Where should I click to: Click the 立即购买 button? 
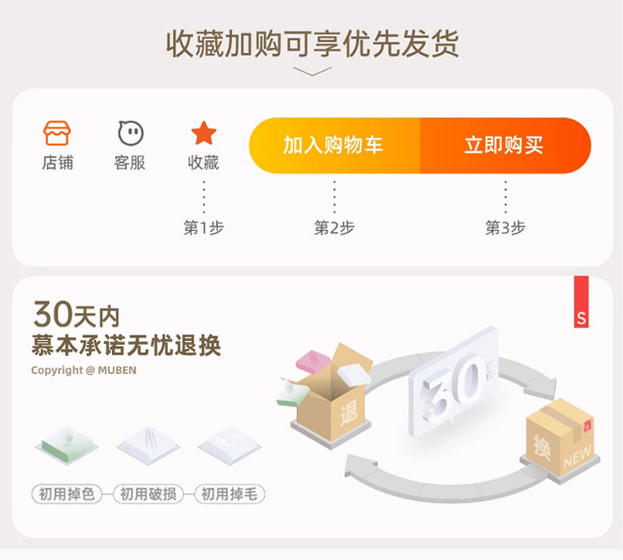pyautogui.click(x=505, y=145)
